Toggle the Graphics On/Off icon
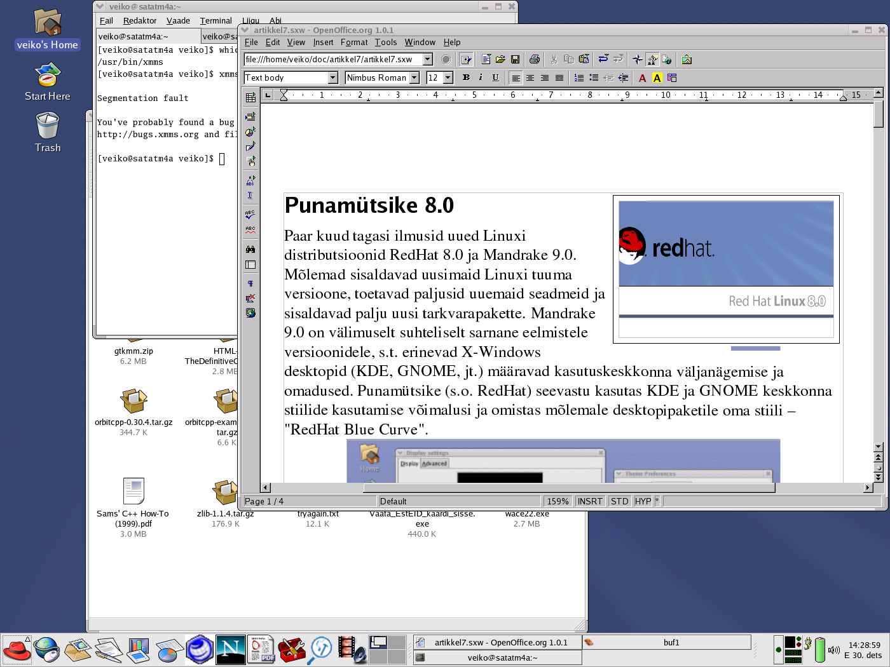The width and height of the screenshot is (890, 667). coord(250,298)
